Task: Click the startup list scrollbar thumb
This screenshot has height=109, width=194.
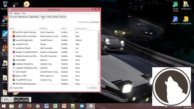Action: tap(99, 47)
